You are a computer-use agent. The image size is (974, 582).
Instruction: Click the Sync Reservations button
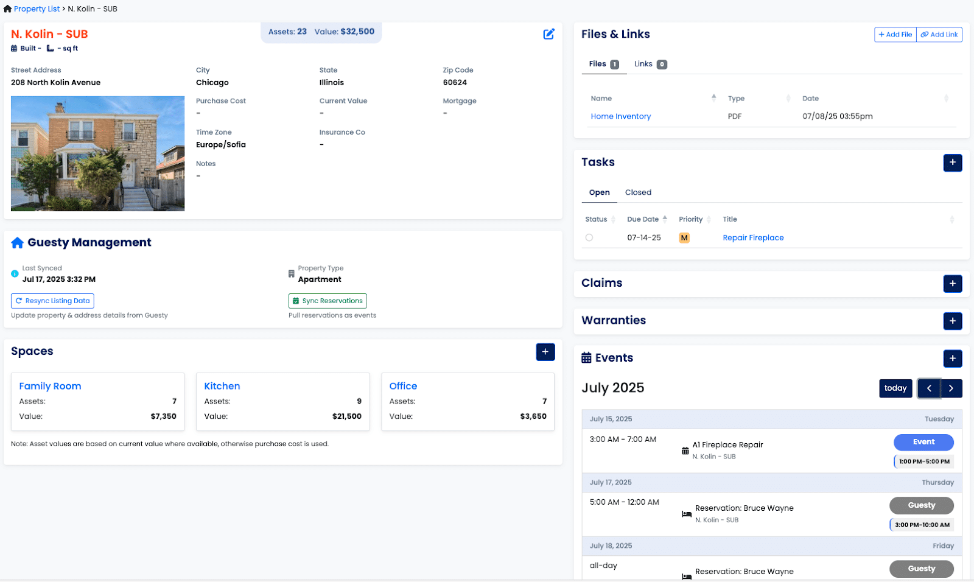tap(328, 301)
